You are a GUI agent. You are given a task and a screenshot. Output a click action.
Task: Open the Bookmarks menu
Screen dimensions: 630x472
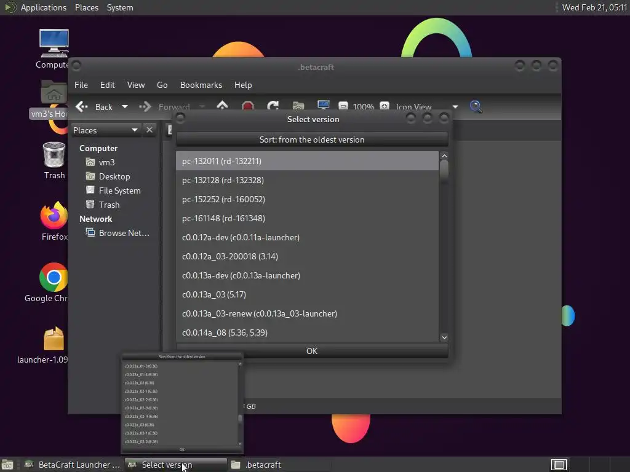tap(201, 85)
